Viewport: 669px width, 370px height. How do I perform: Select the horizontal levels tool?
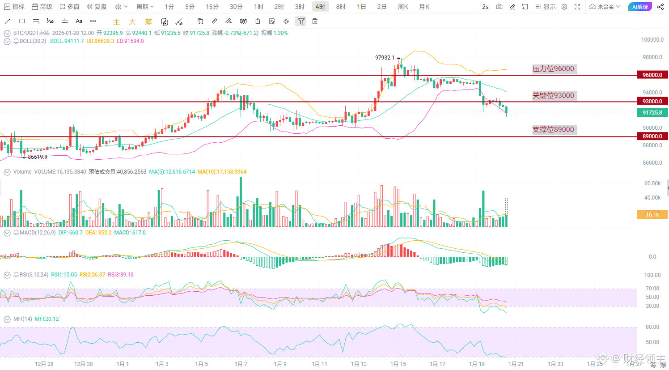click(x=65, y=21)
